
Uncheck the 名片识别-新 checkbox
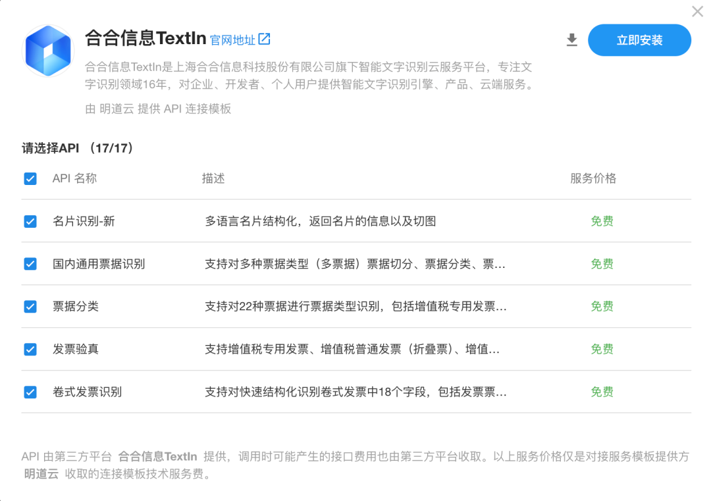coord(30,221)
